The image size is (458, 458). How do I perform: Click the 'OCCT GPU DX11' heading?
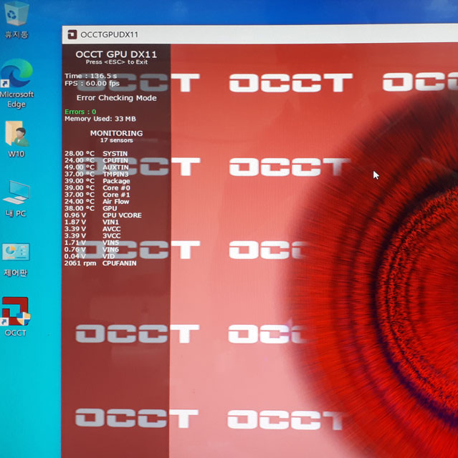[116, 54]
